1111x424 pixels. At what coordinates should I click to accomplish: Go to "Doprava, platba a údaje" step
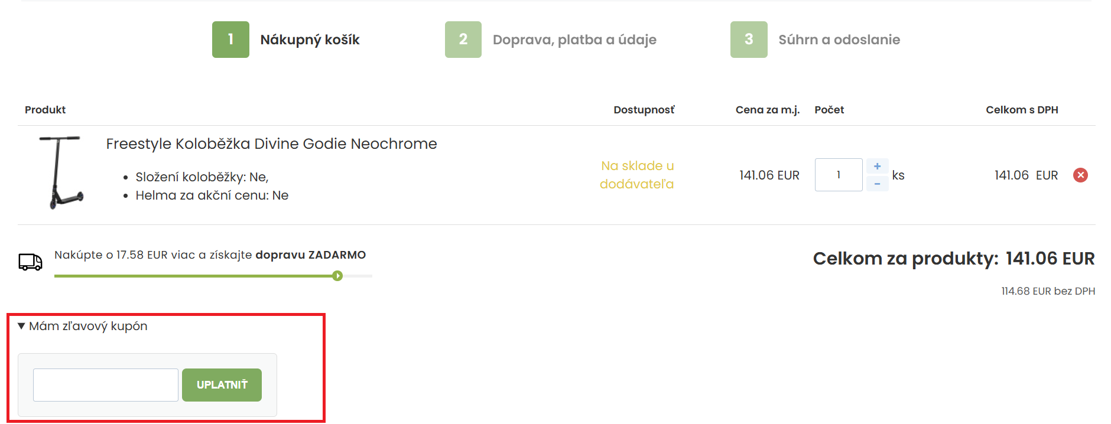[574, 40]
